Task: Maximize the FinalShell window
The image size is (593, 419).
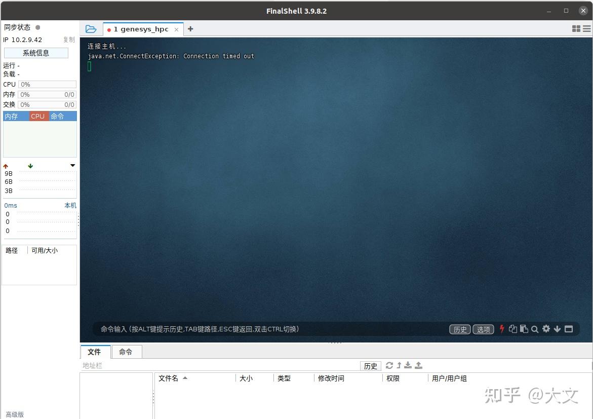Action: pyautogui.click(x=566, y=11)
